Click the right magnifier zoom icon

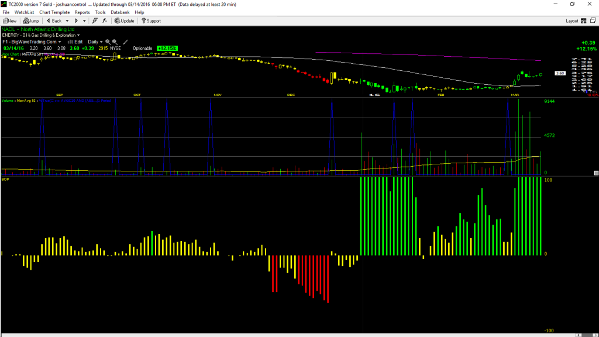[x=115, y=42]
